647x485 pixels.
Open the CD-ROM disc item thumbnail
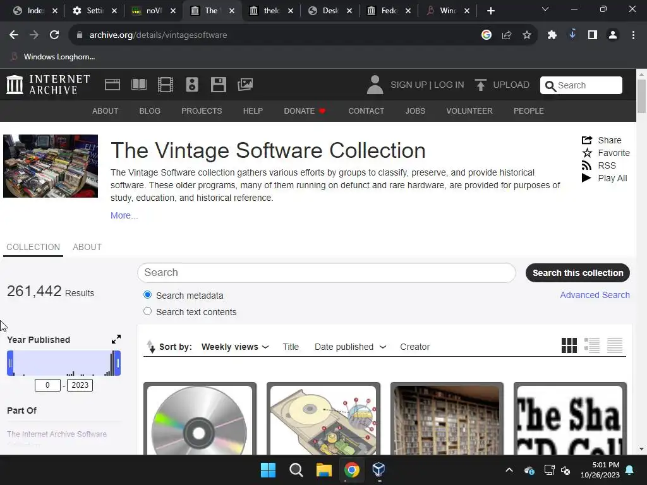point(200,419)
